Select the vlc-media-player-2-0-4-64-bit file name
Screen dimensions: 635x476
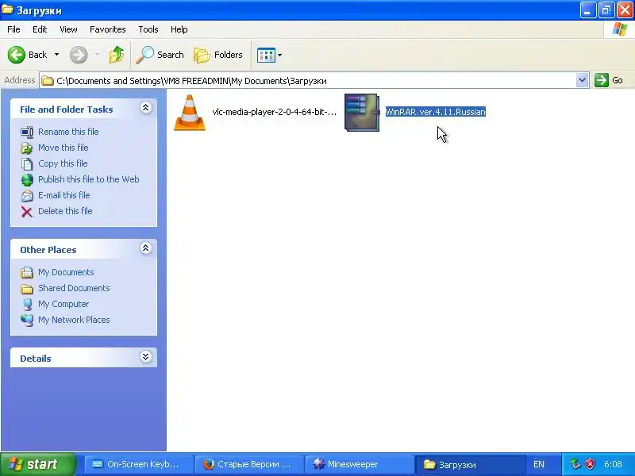point(274,112)
